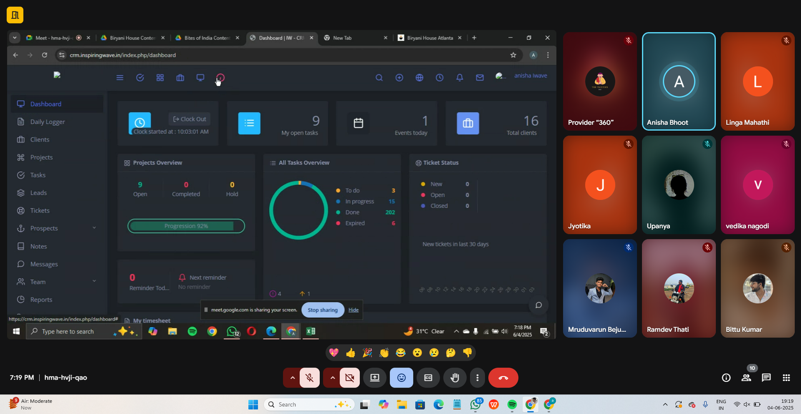Click the Hide link in sharing banner

tap(353, 310)
